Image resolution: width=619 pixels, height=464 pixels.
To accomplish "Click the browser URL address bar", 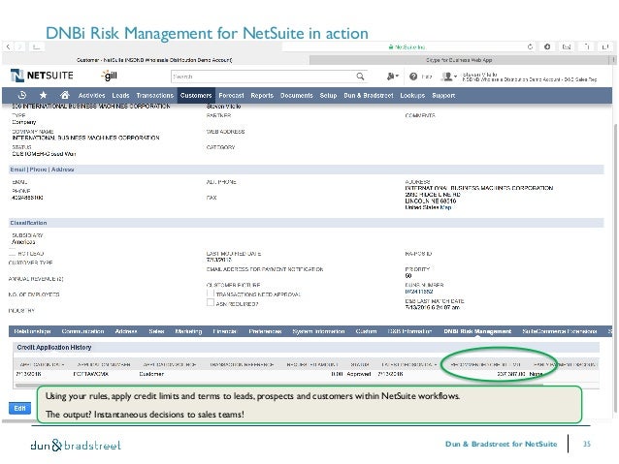I will [407, 46].
